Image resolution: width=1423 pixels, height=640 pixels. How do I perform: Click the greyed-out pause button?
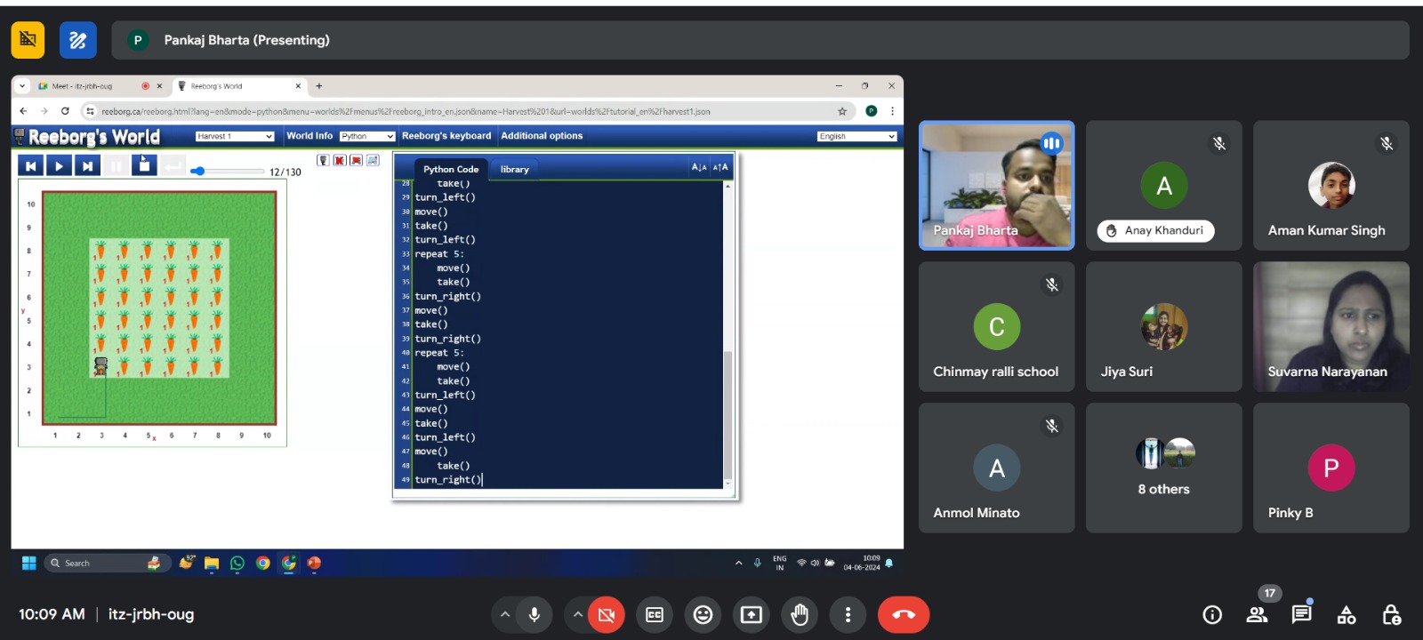[x=116, y=165]
